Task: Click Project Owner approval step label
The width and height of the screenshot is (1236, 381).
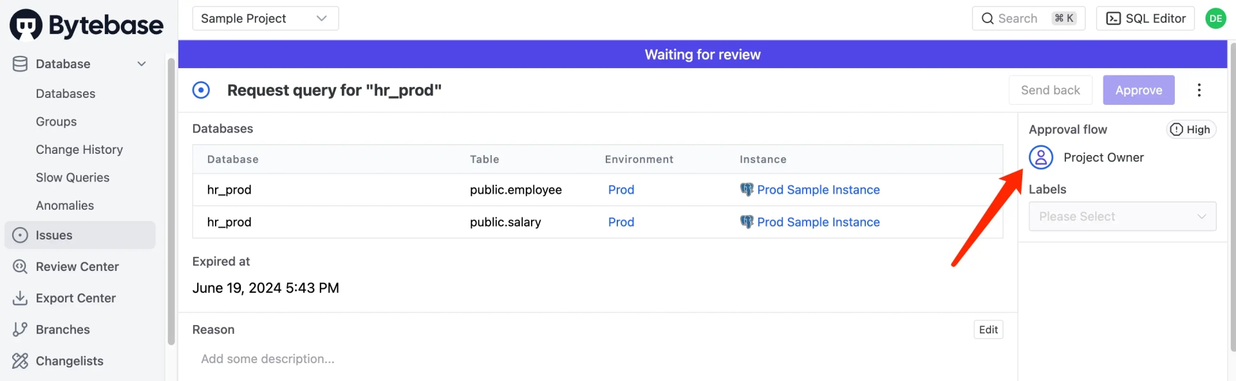Action: (1103, 158)
